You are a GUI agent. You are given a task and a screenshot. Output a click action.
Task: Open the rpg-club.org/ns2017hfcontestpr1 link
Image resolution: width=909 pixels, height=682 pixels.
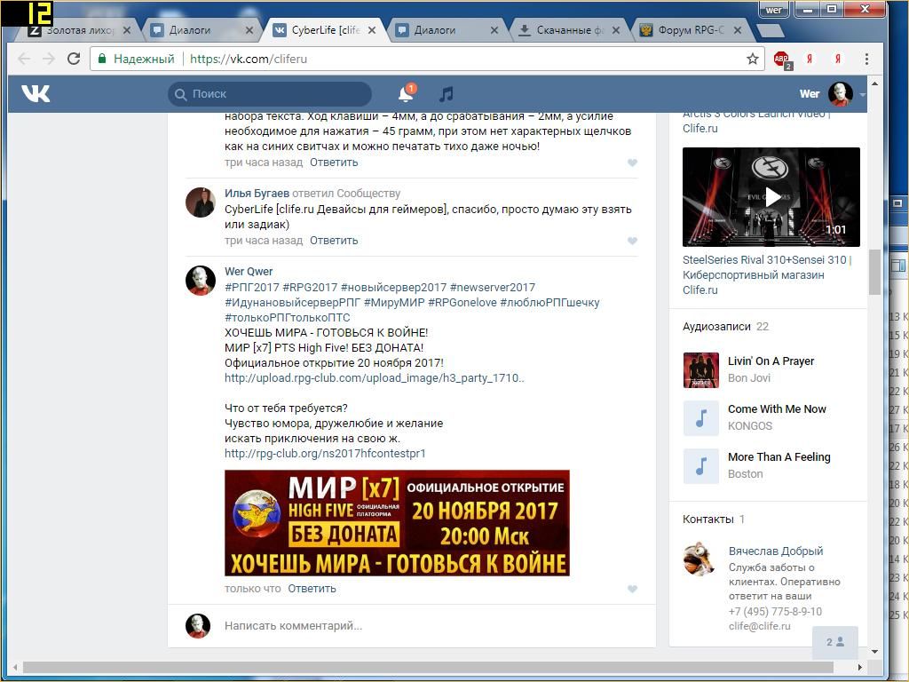(x=325, y=453)
